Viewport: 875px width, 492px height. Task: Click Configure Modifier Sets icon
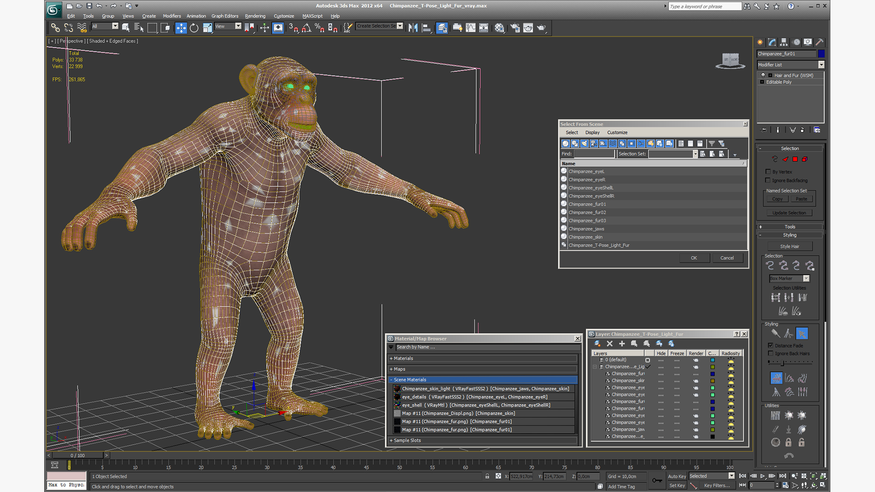(x=817, y=130)
